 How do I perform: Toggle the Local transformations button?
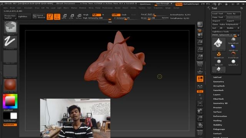pos(200,79)
